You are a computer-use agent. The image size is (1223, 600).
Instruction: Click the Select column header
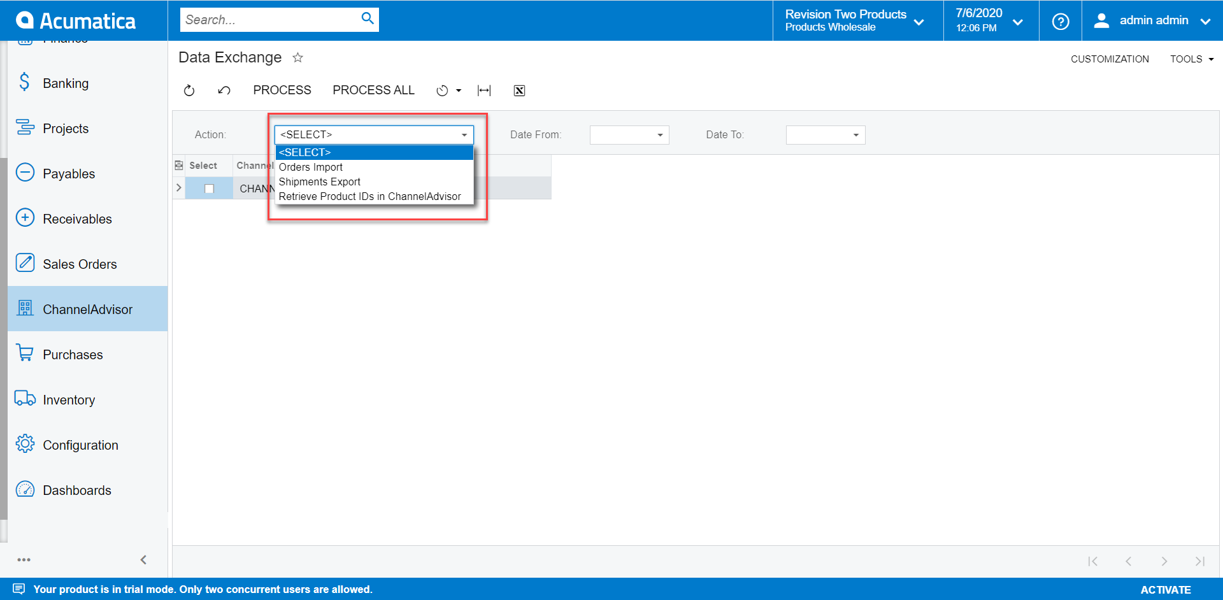[203, 166]
